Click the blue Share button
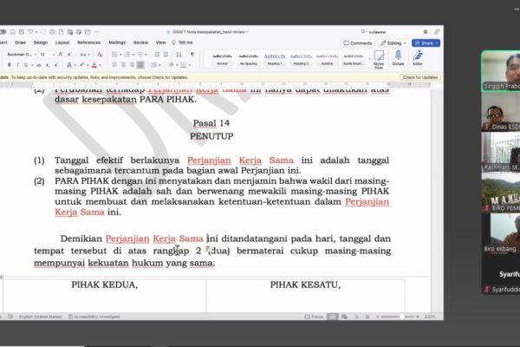 [x=426, y=43]
